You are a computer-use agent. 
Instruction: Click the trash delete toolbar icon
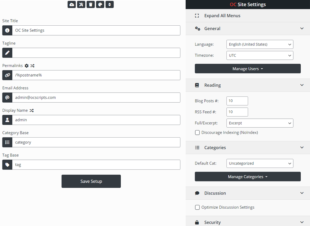point(91,5)
